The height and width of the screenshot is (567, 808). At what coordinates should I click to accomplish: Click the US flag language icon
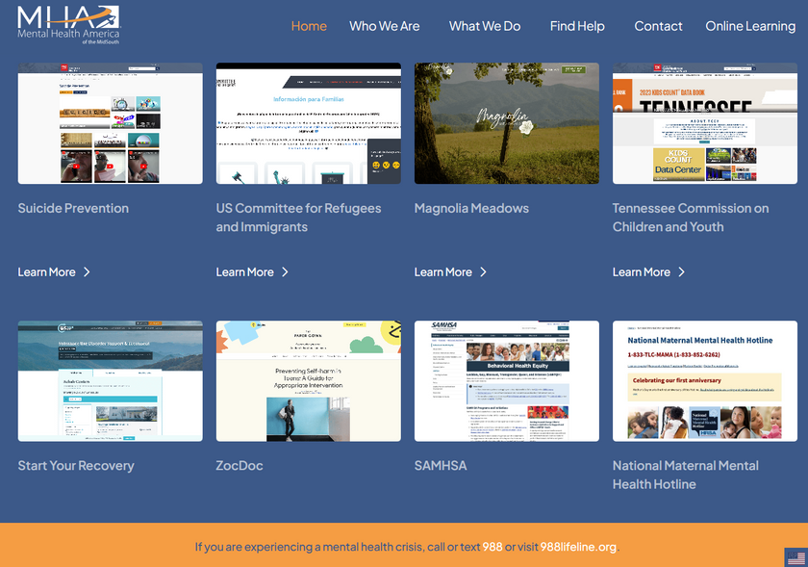pyautogui.click(x=795, y=557)
